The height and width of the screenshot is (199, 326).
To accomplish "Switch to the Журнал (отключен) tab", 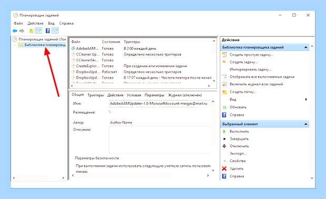I will pyautogui.click(x=185, y=95).
